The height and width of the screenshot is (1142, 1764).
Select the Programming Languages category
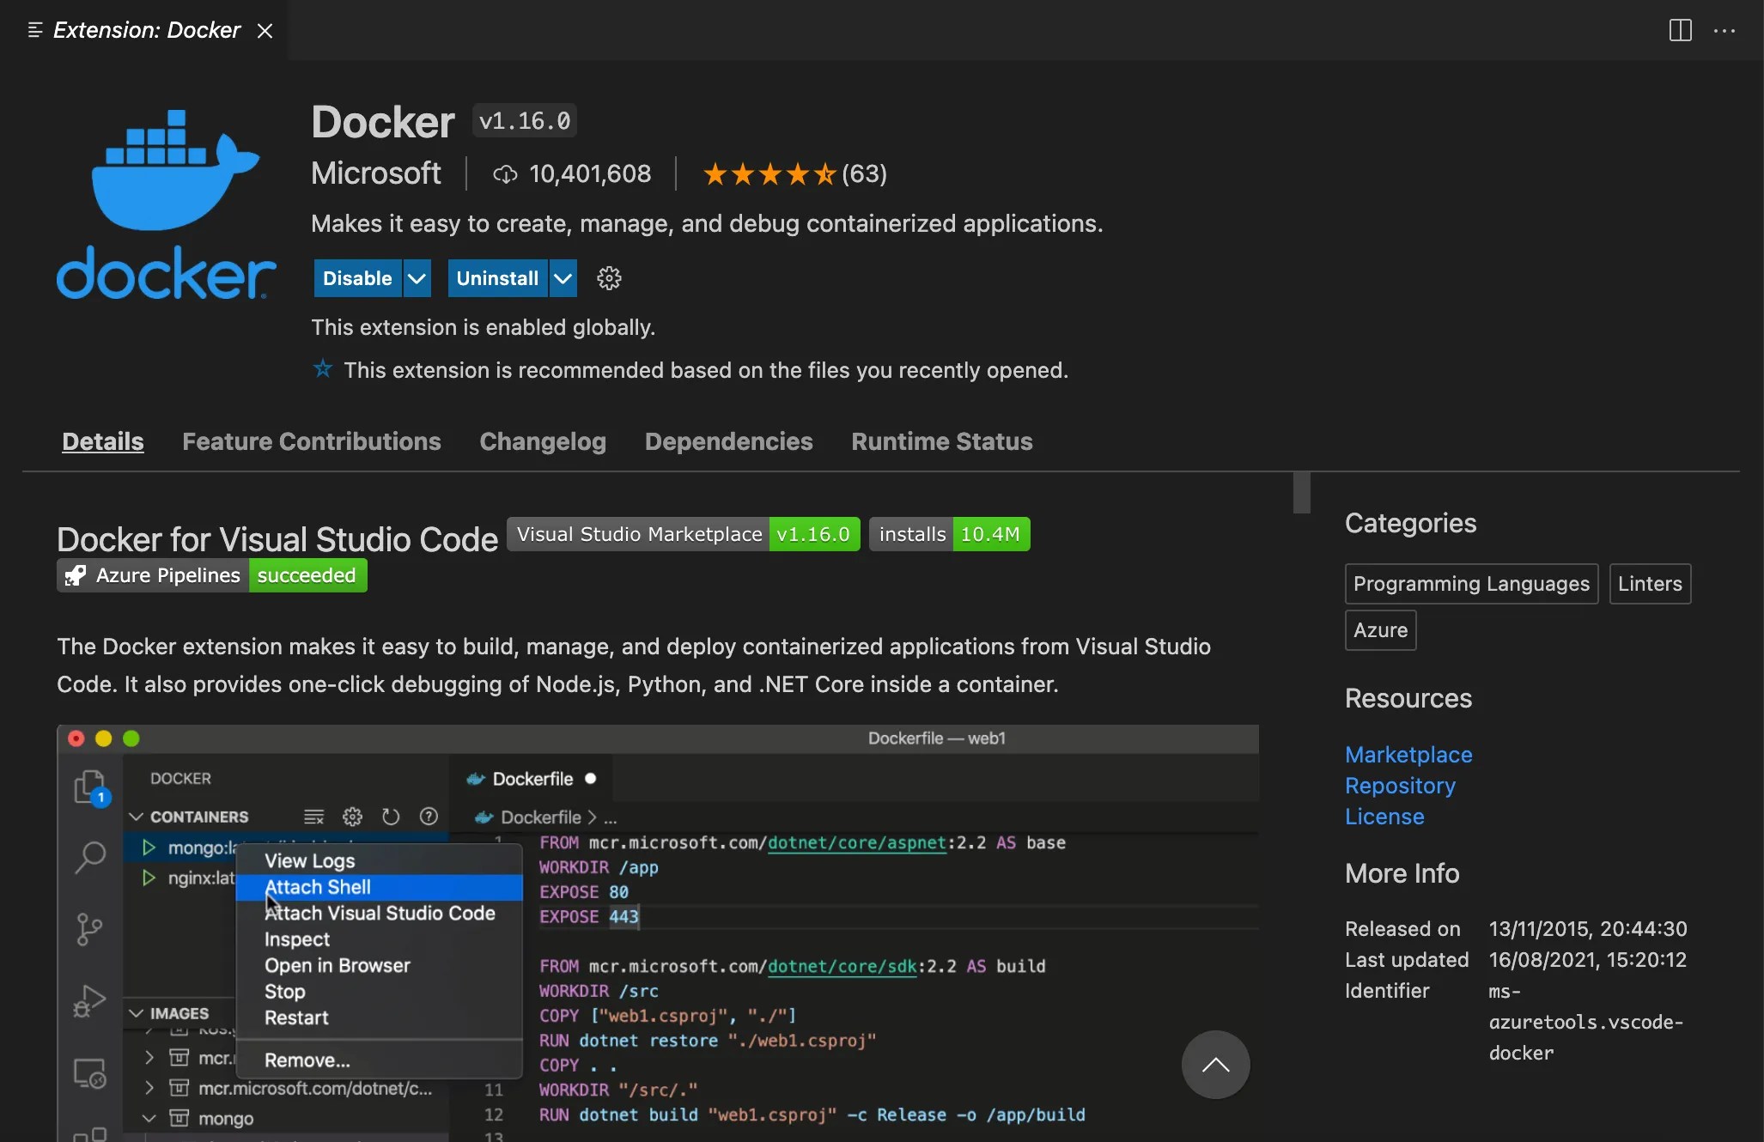point(1471,584)
